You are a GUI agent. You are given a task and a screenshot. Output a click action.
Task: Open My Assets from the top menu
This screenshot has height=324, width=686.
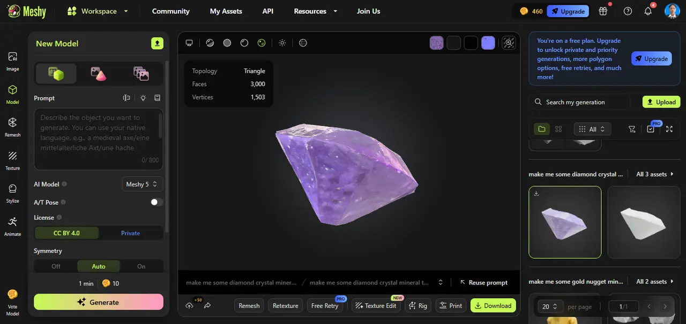226,11
